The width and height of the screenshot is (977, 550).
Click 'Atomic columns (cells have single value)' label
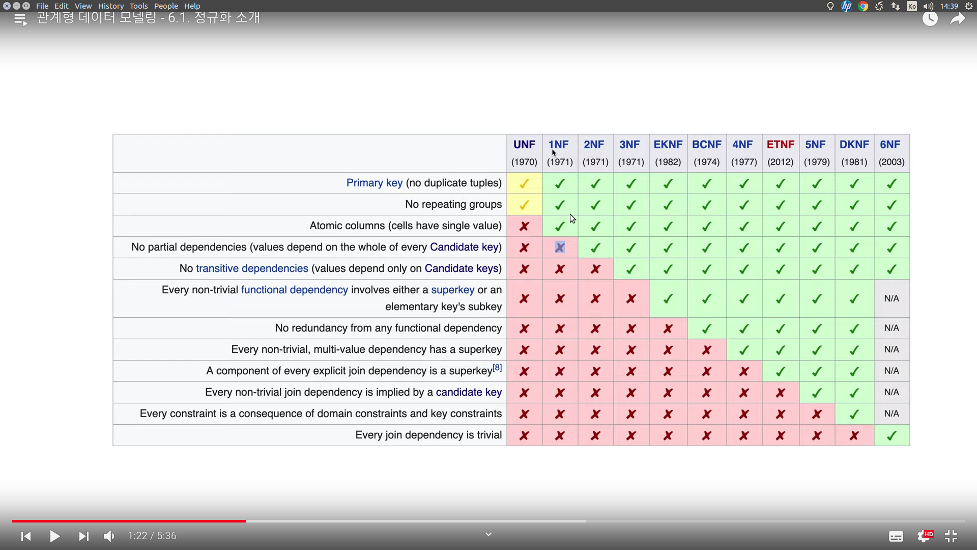406,226
